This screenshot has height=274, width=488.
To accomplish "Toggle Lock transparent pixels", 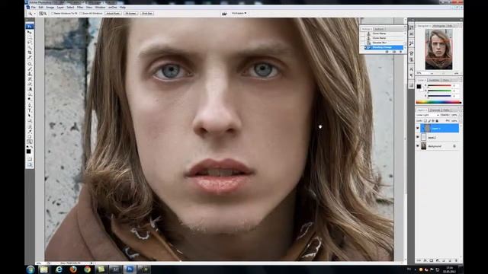I will [x=425, y=121].
